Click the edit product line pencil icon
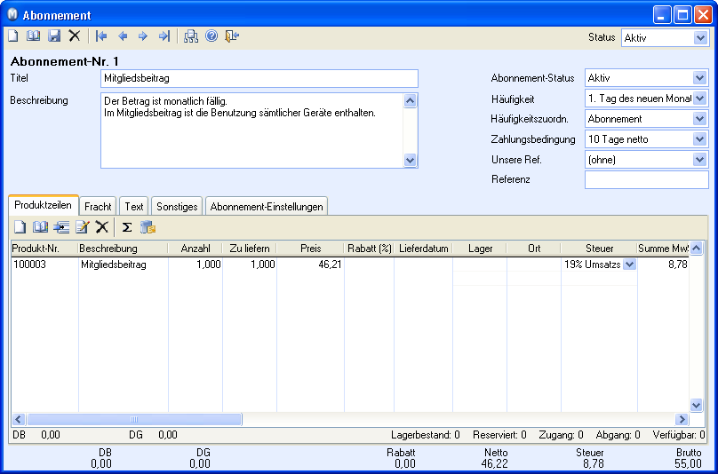This screenshot has height=474, width=718. pyautogui.click(x=82, y=227)
